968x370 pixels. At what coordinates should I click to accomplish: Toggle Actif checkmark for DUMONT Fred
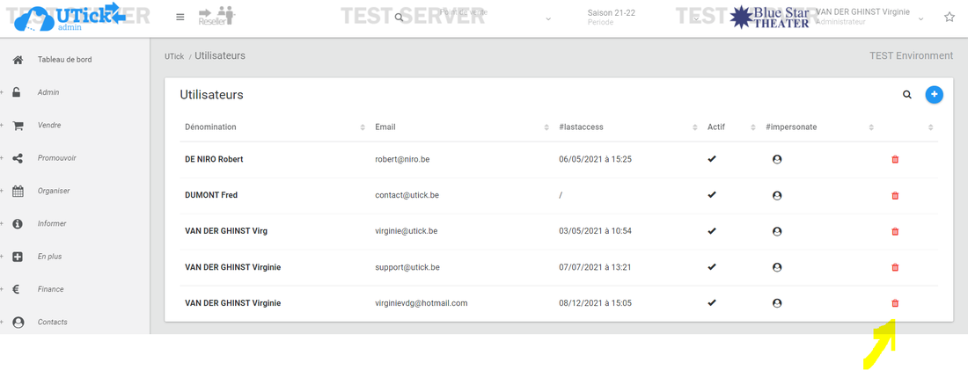click(x=712, y=195)
